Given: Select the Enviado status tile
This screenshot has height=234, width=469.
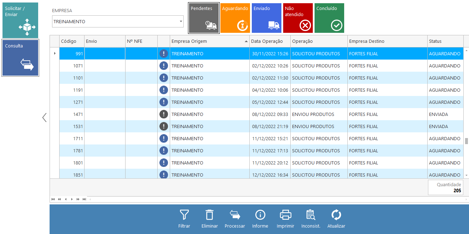Looking at the screenshot, I should [266, 18].
